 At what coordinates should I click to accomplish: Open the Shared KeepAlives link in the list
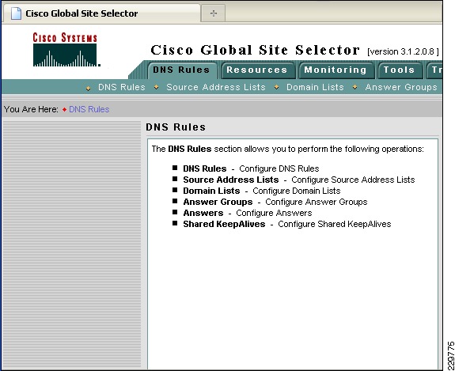pos(224,224)
